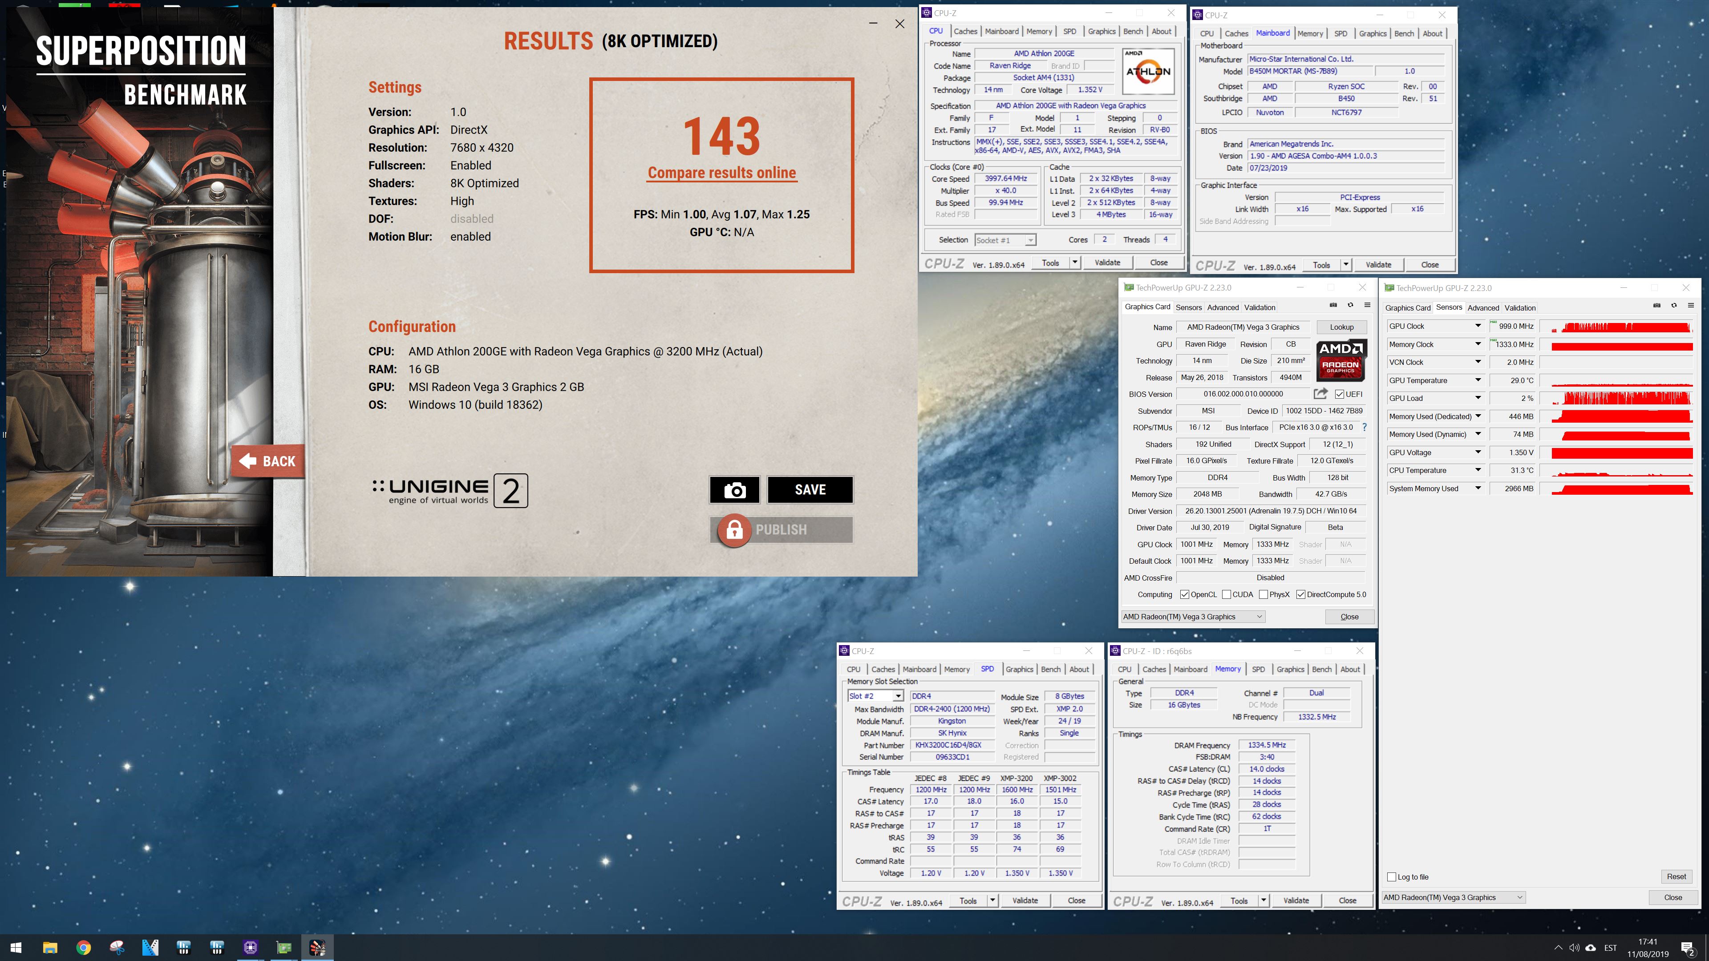Screen dimensions: 1709x961
Task: Toggle the UEFI checkbox in GPU-Z
Action: coord(1340,394)
